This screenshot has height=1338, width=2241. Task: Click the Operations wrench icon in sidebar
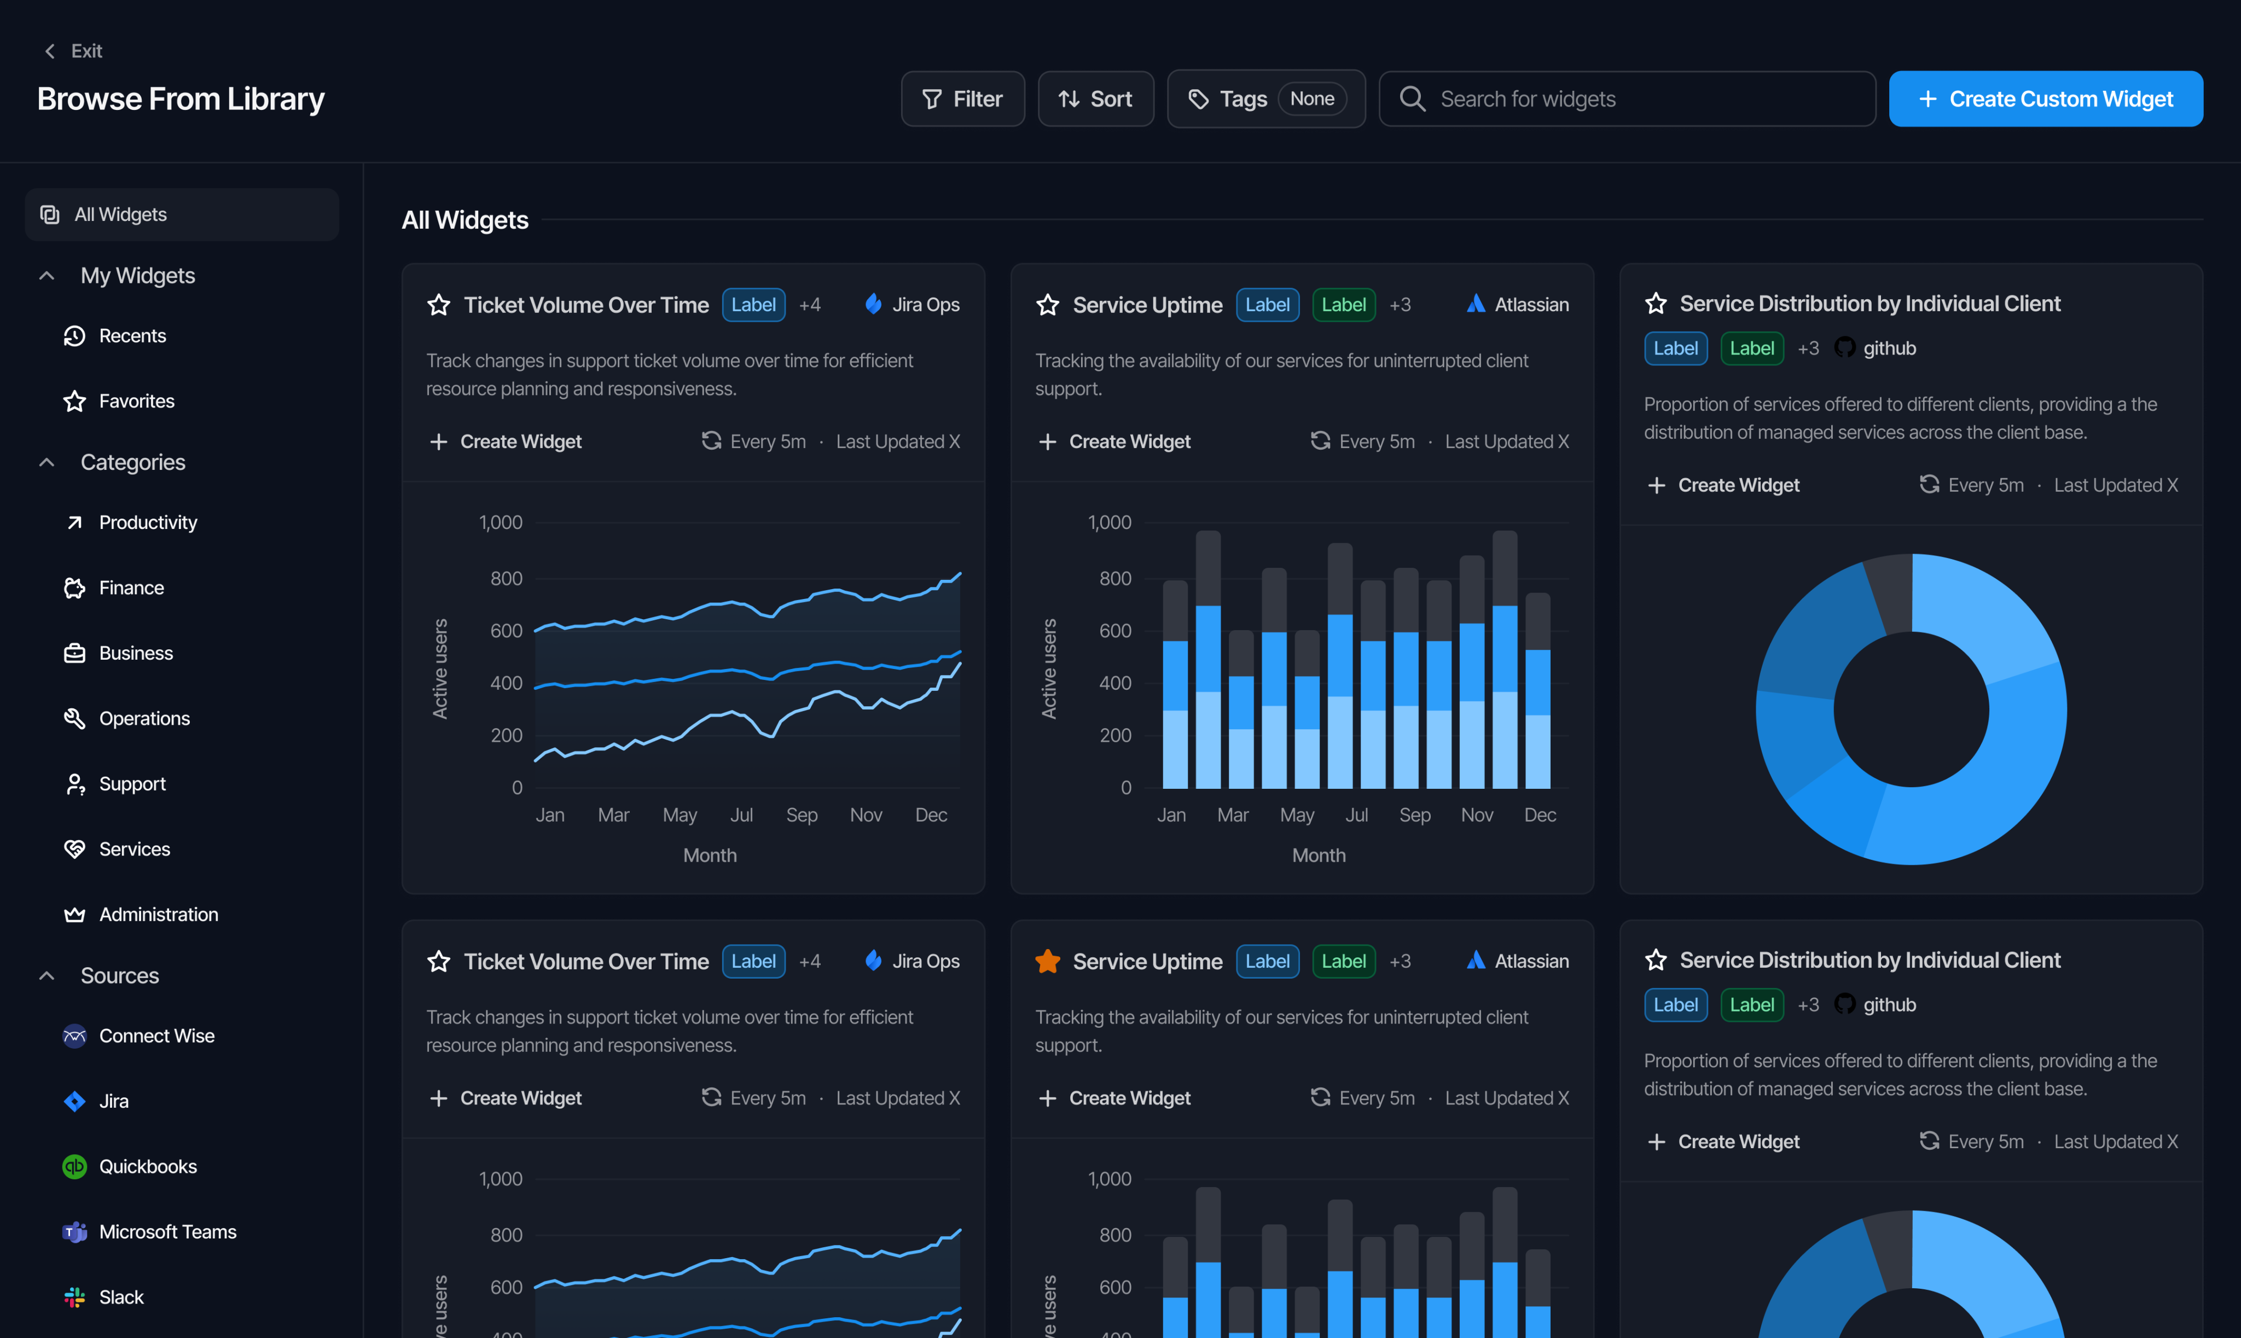[75, 719]
